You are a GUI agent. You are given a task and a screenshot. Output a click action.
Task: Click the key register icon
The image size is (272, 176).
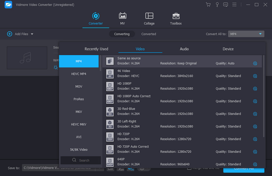click(x=217, y=5)
